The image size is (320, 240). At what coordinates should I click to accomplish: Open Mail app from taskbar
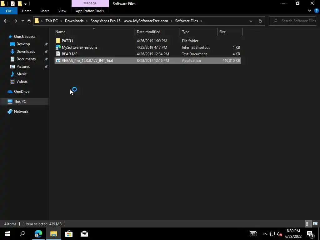pyautogui.click(x=84, y=234)
